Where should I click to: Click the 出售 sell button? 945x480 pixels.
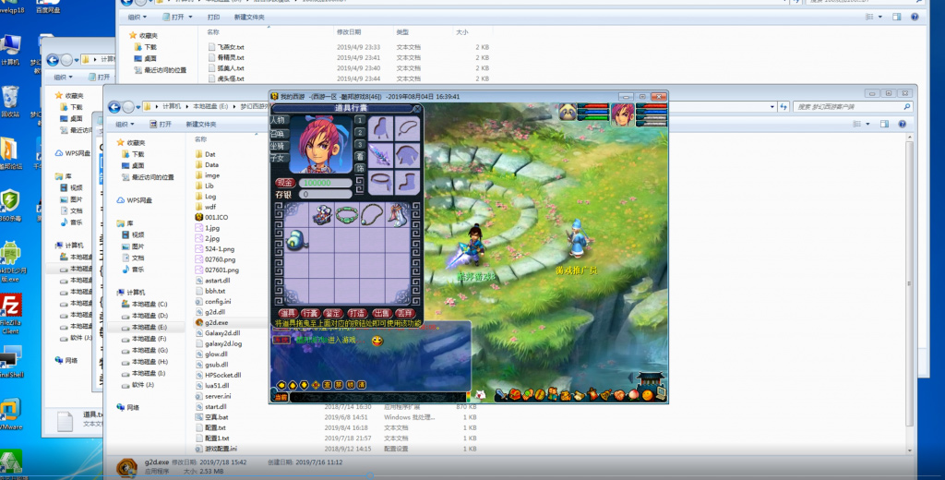[381, 314]
